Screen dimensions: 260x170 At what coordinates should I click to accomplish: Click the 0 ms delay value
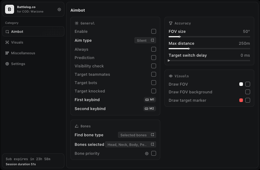(x=245, y=55)
